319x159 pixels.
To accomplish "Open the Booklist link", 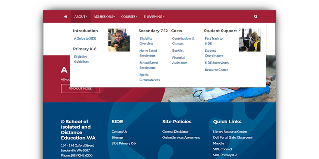I will (178, 50).
